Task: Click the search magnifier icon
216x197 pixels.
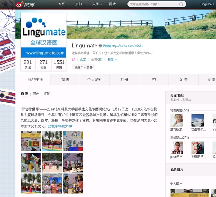Action: pyautogui.click(x=181, y=4)
